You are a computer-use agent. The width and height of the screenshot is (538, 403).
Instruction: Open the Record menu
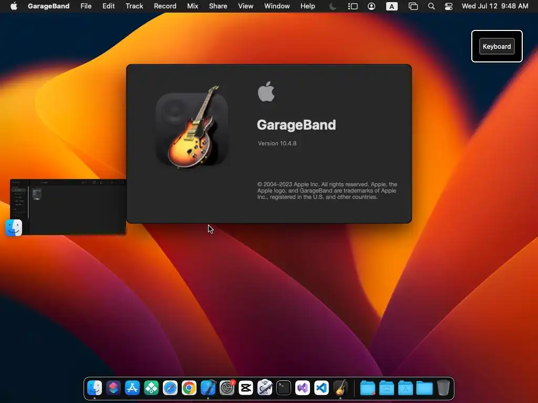pos(165,6)
